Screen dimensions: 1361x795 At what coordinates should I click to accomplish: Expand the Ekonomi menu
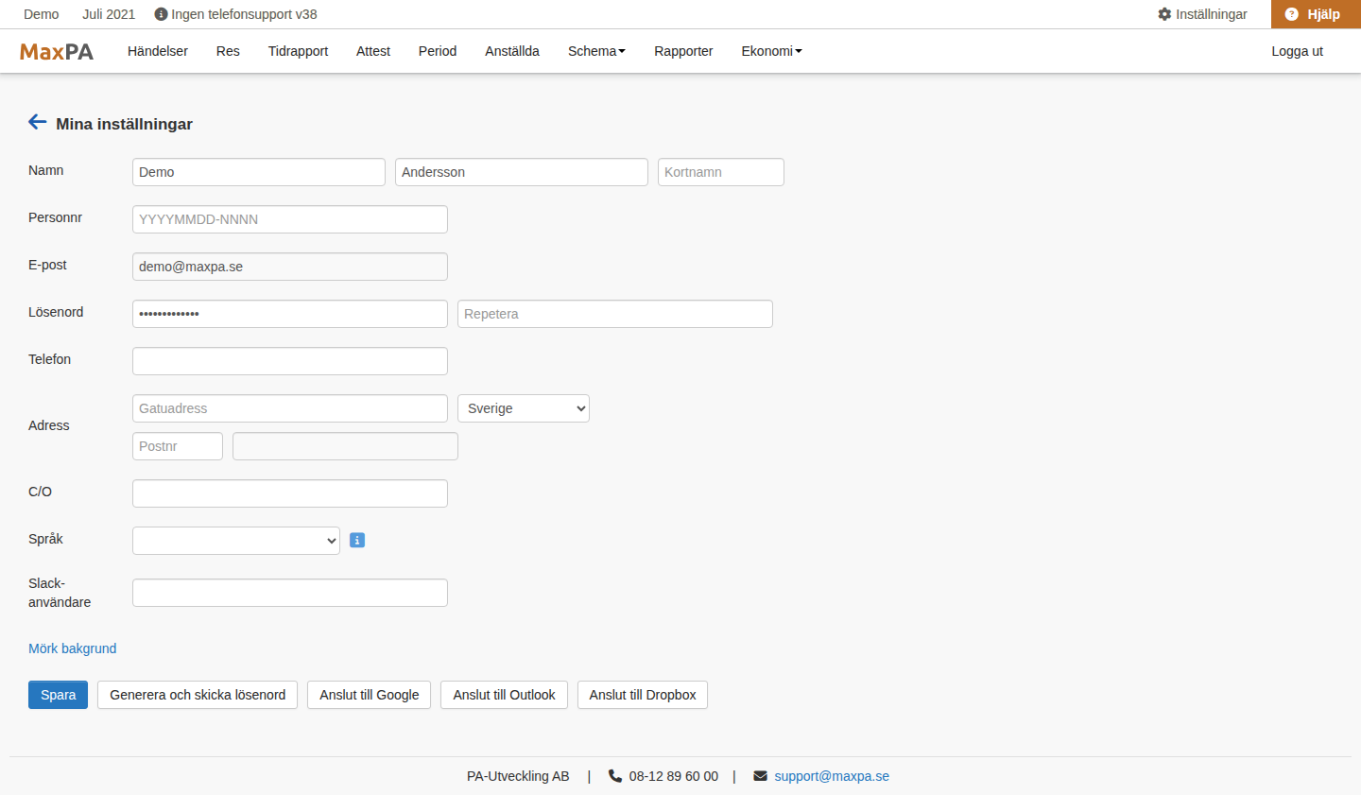click(771, 51)
